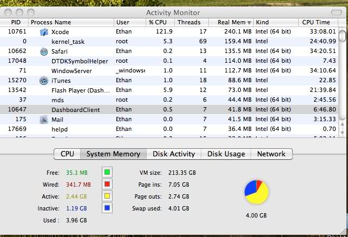Viewport: 348px width, 237px height.
Task: Select the WindowServer process row
Action: click(169, 71)
